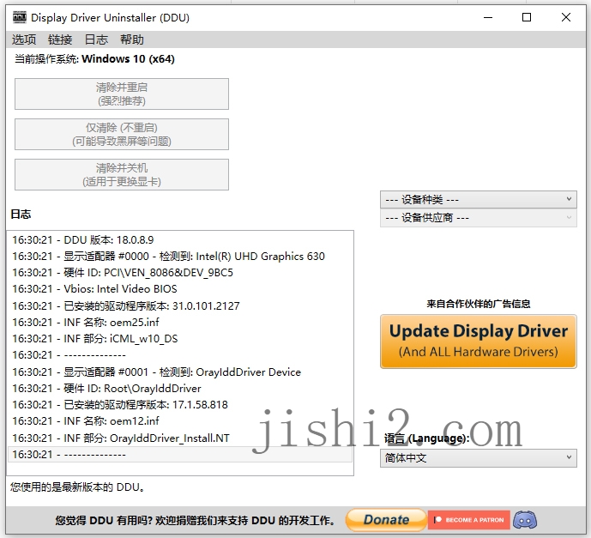Open the Discord icon link

point(525,520)
